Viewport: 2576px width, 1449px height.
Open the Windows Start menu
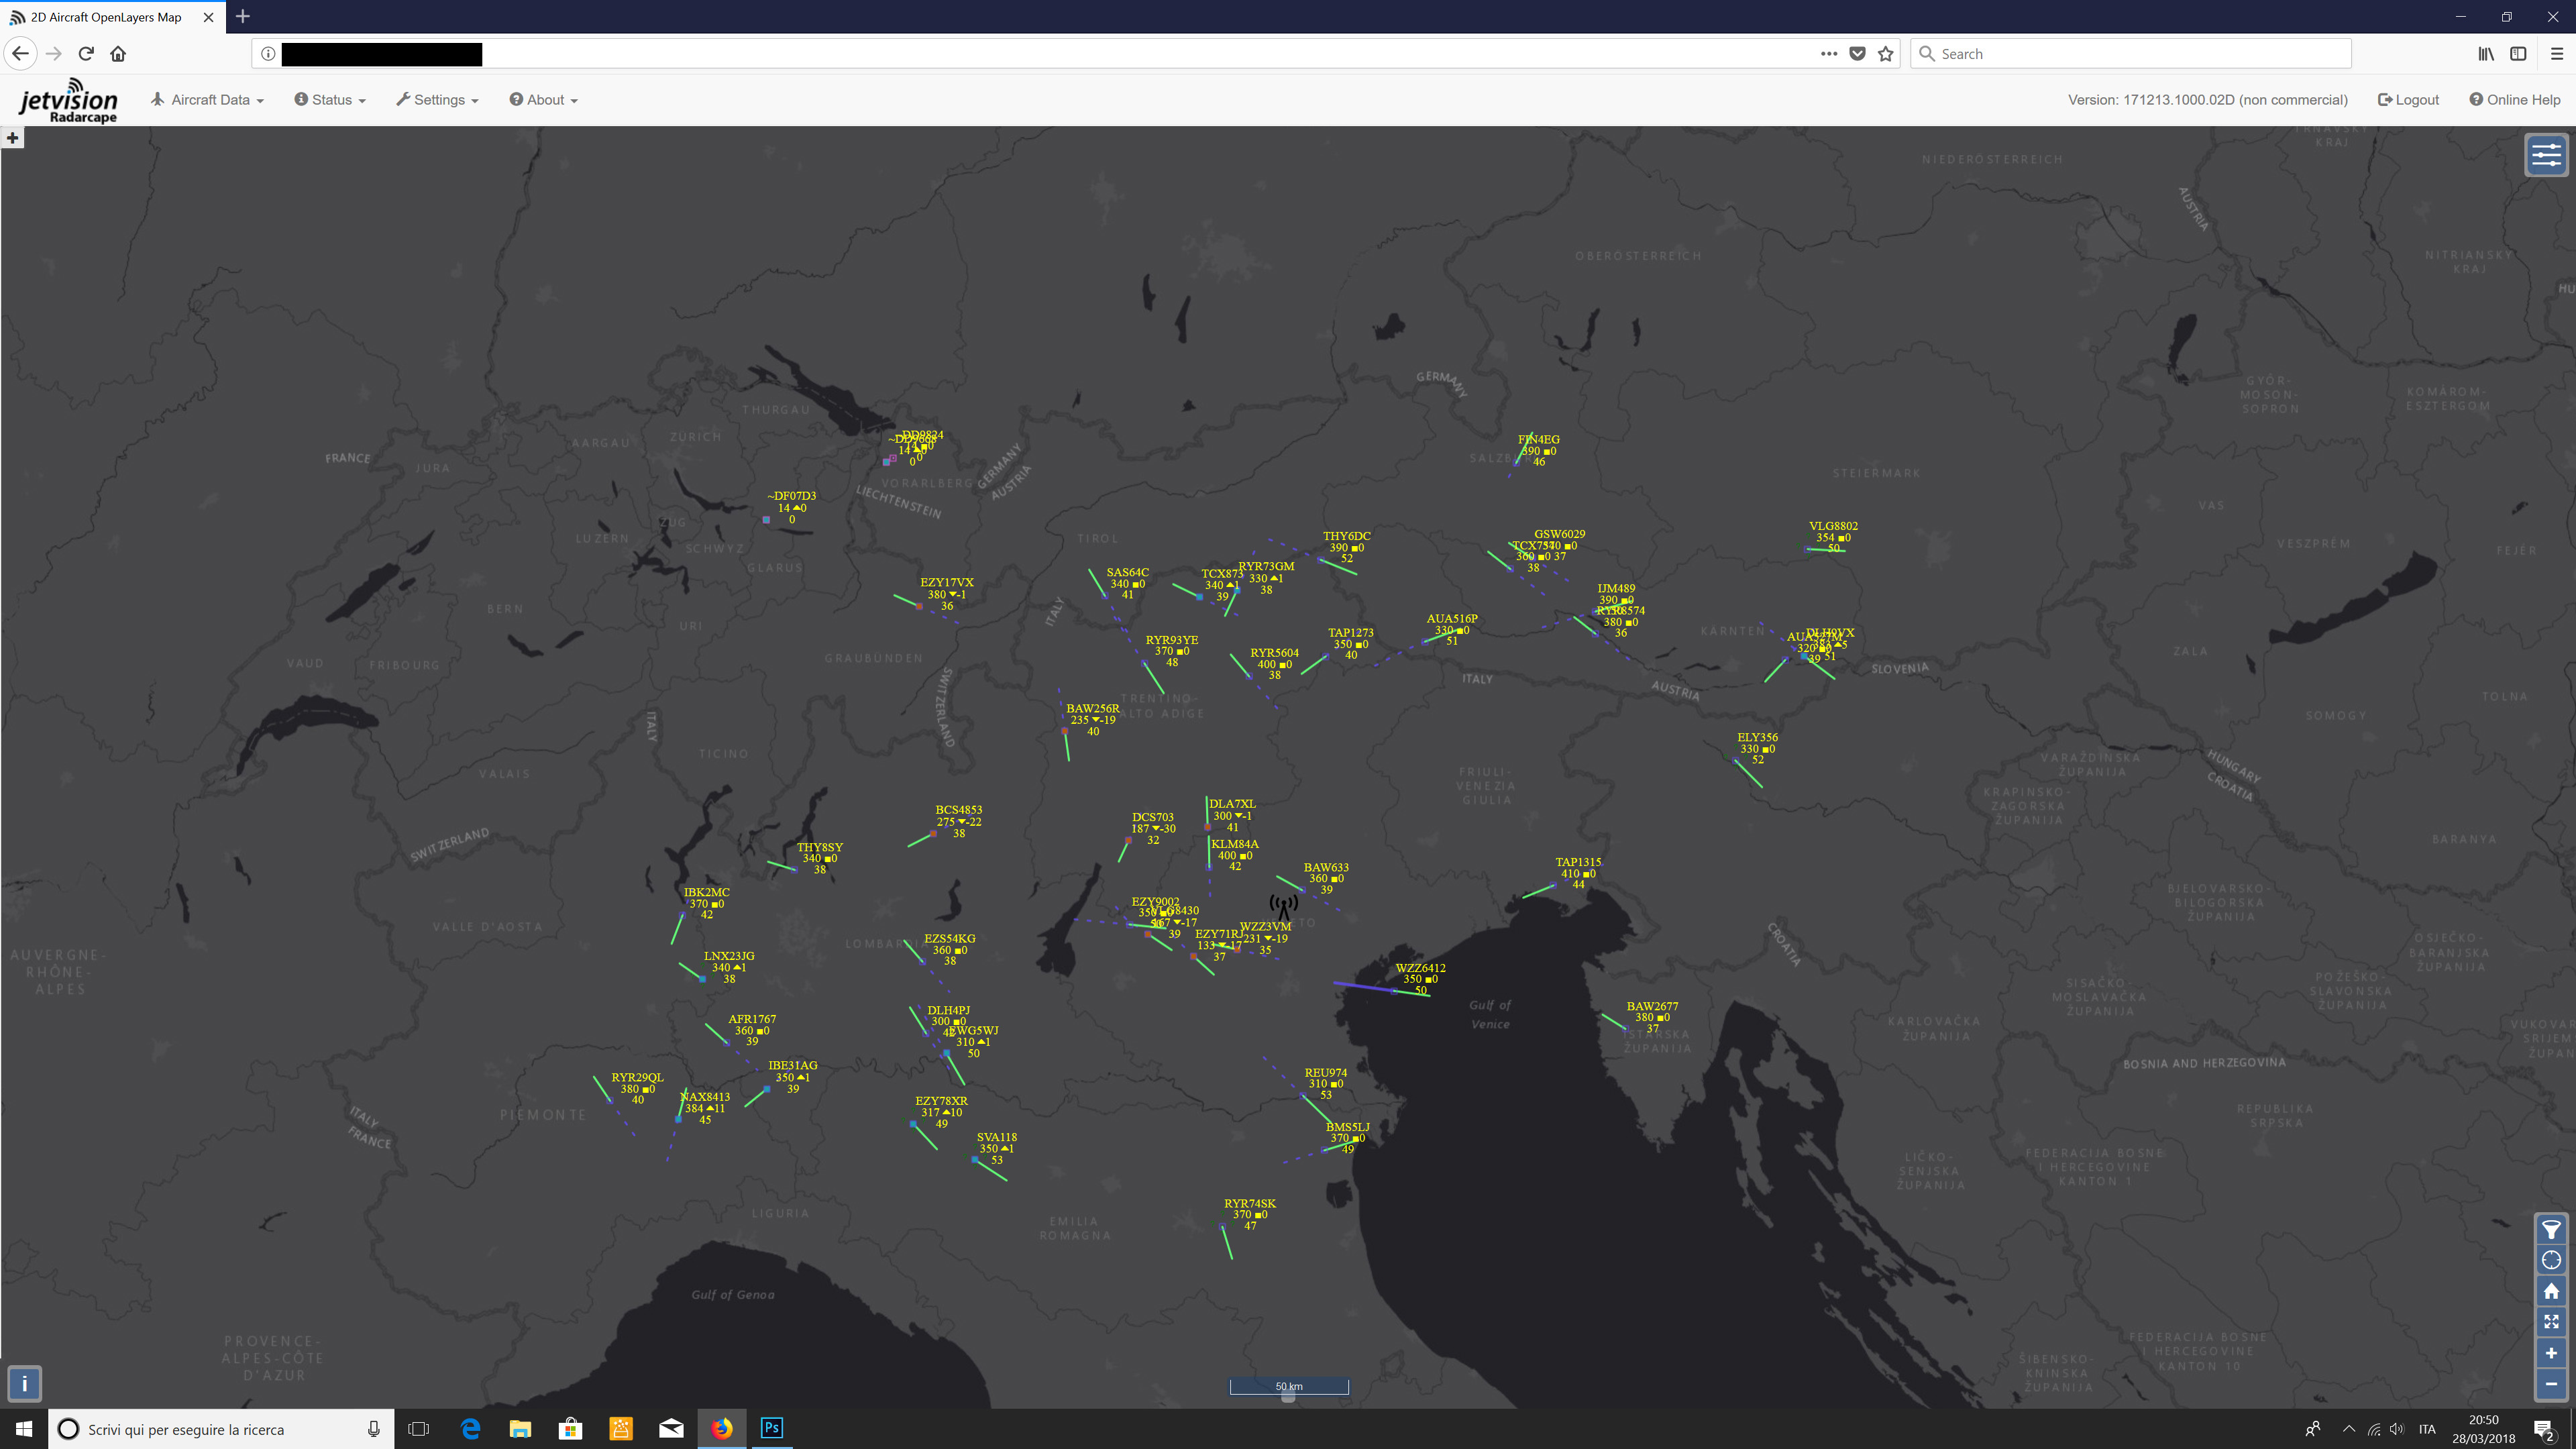[x=23, y=1429]
